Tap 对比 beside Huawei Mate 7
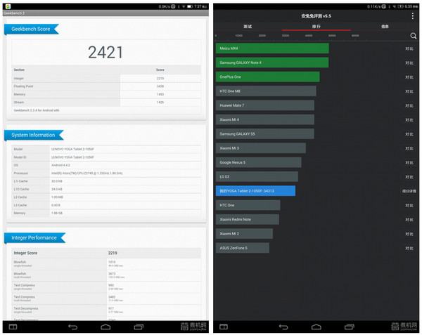Image resolution: width=422 pixels, height=335 pixels. tap(409, 105)
